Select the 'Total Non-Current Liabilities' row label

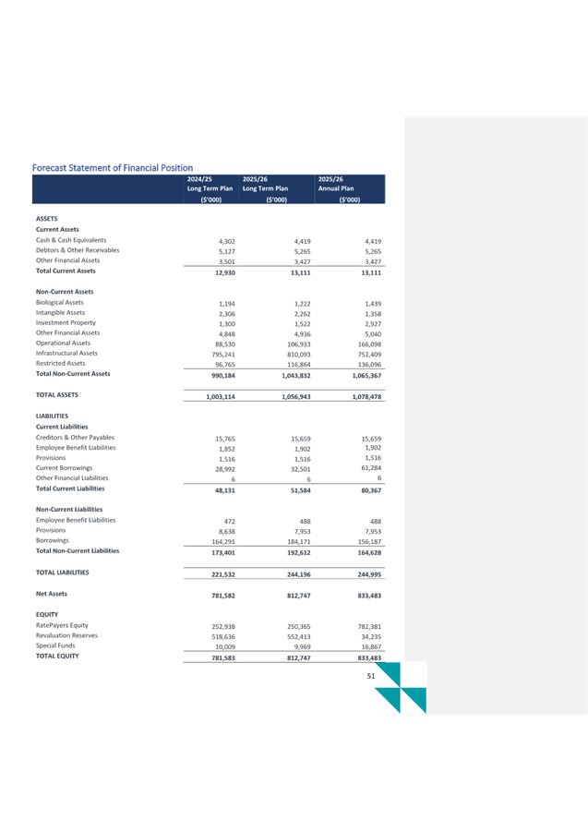78,550
